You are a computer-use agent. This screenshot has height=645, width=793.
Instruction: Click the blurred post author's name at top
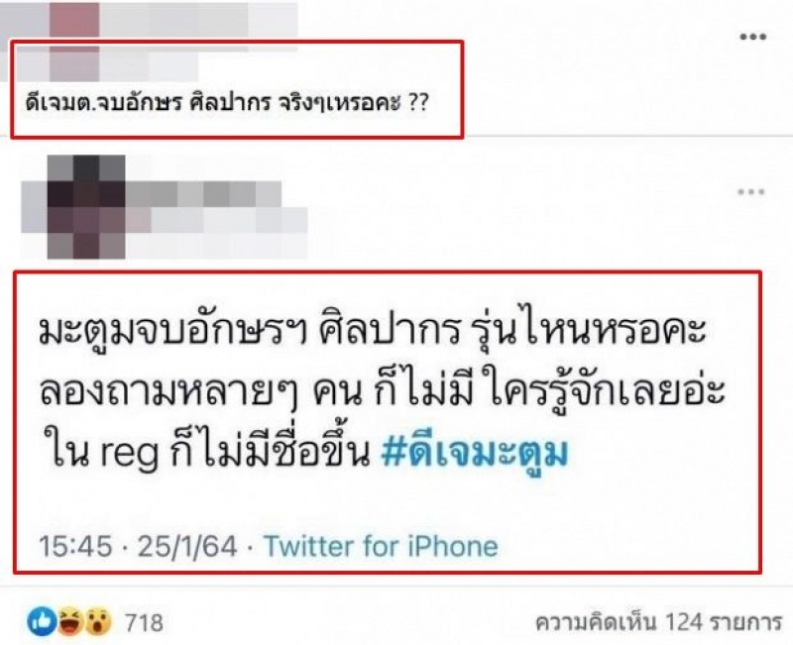150,19
